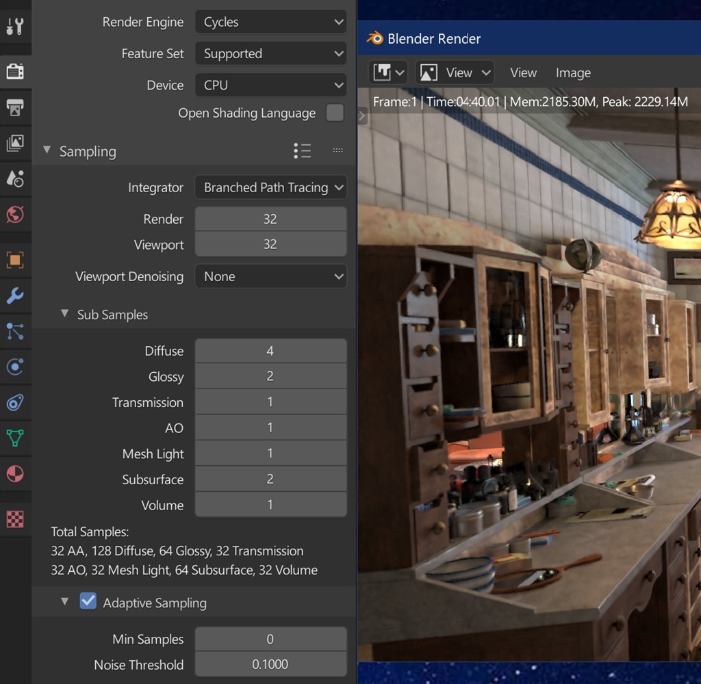
Task: Click the Noise Threshold value slider
Action: [x=270, y=665]
